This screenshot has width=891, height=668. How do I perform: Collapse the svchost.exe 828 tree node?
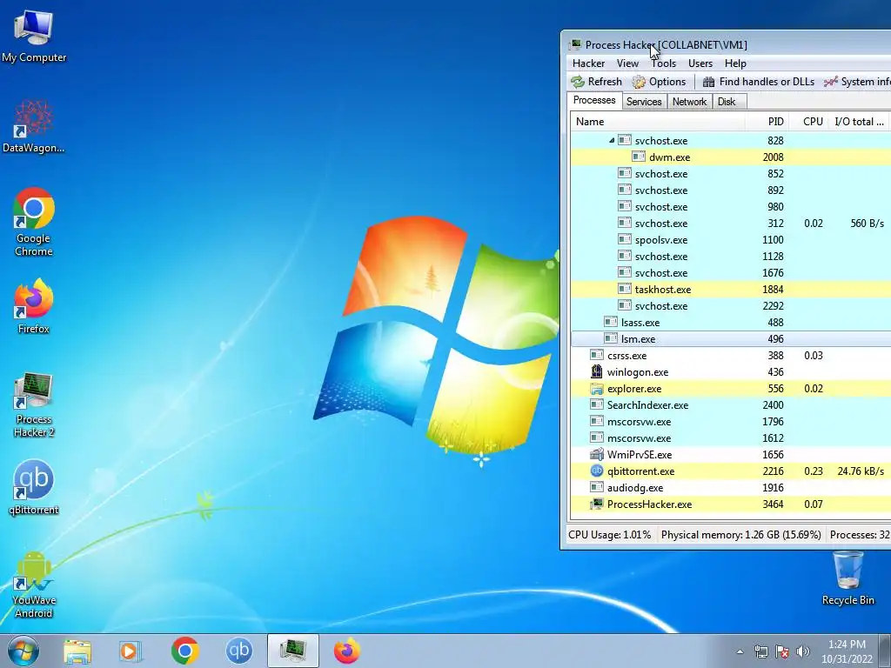(x=612, y=140)
